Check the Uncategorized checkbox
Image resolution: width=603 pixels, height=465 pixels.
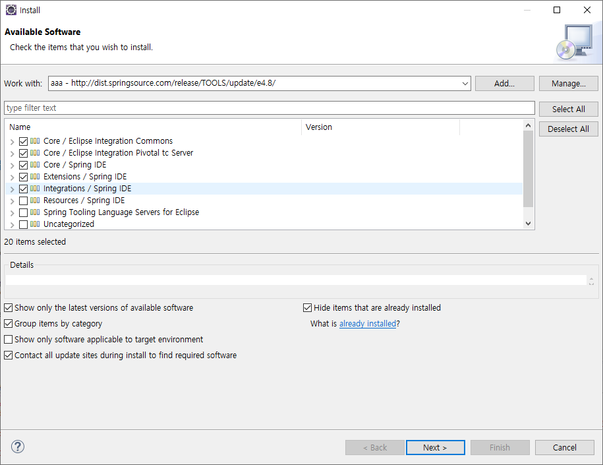(x=24, y=224)
